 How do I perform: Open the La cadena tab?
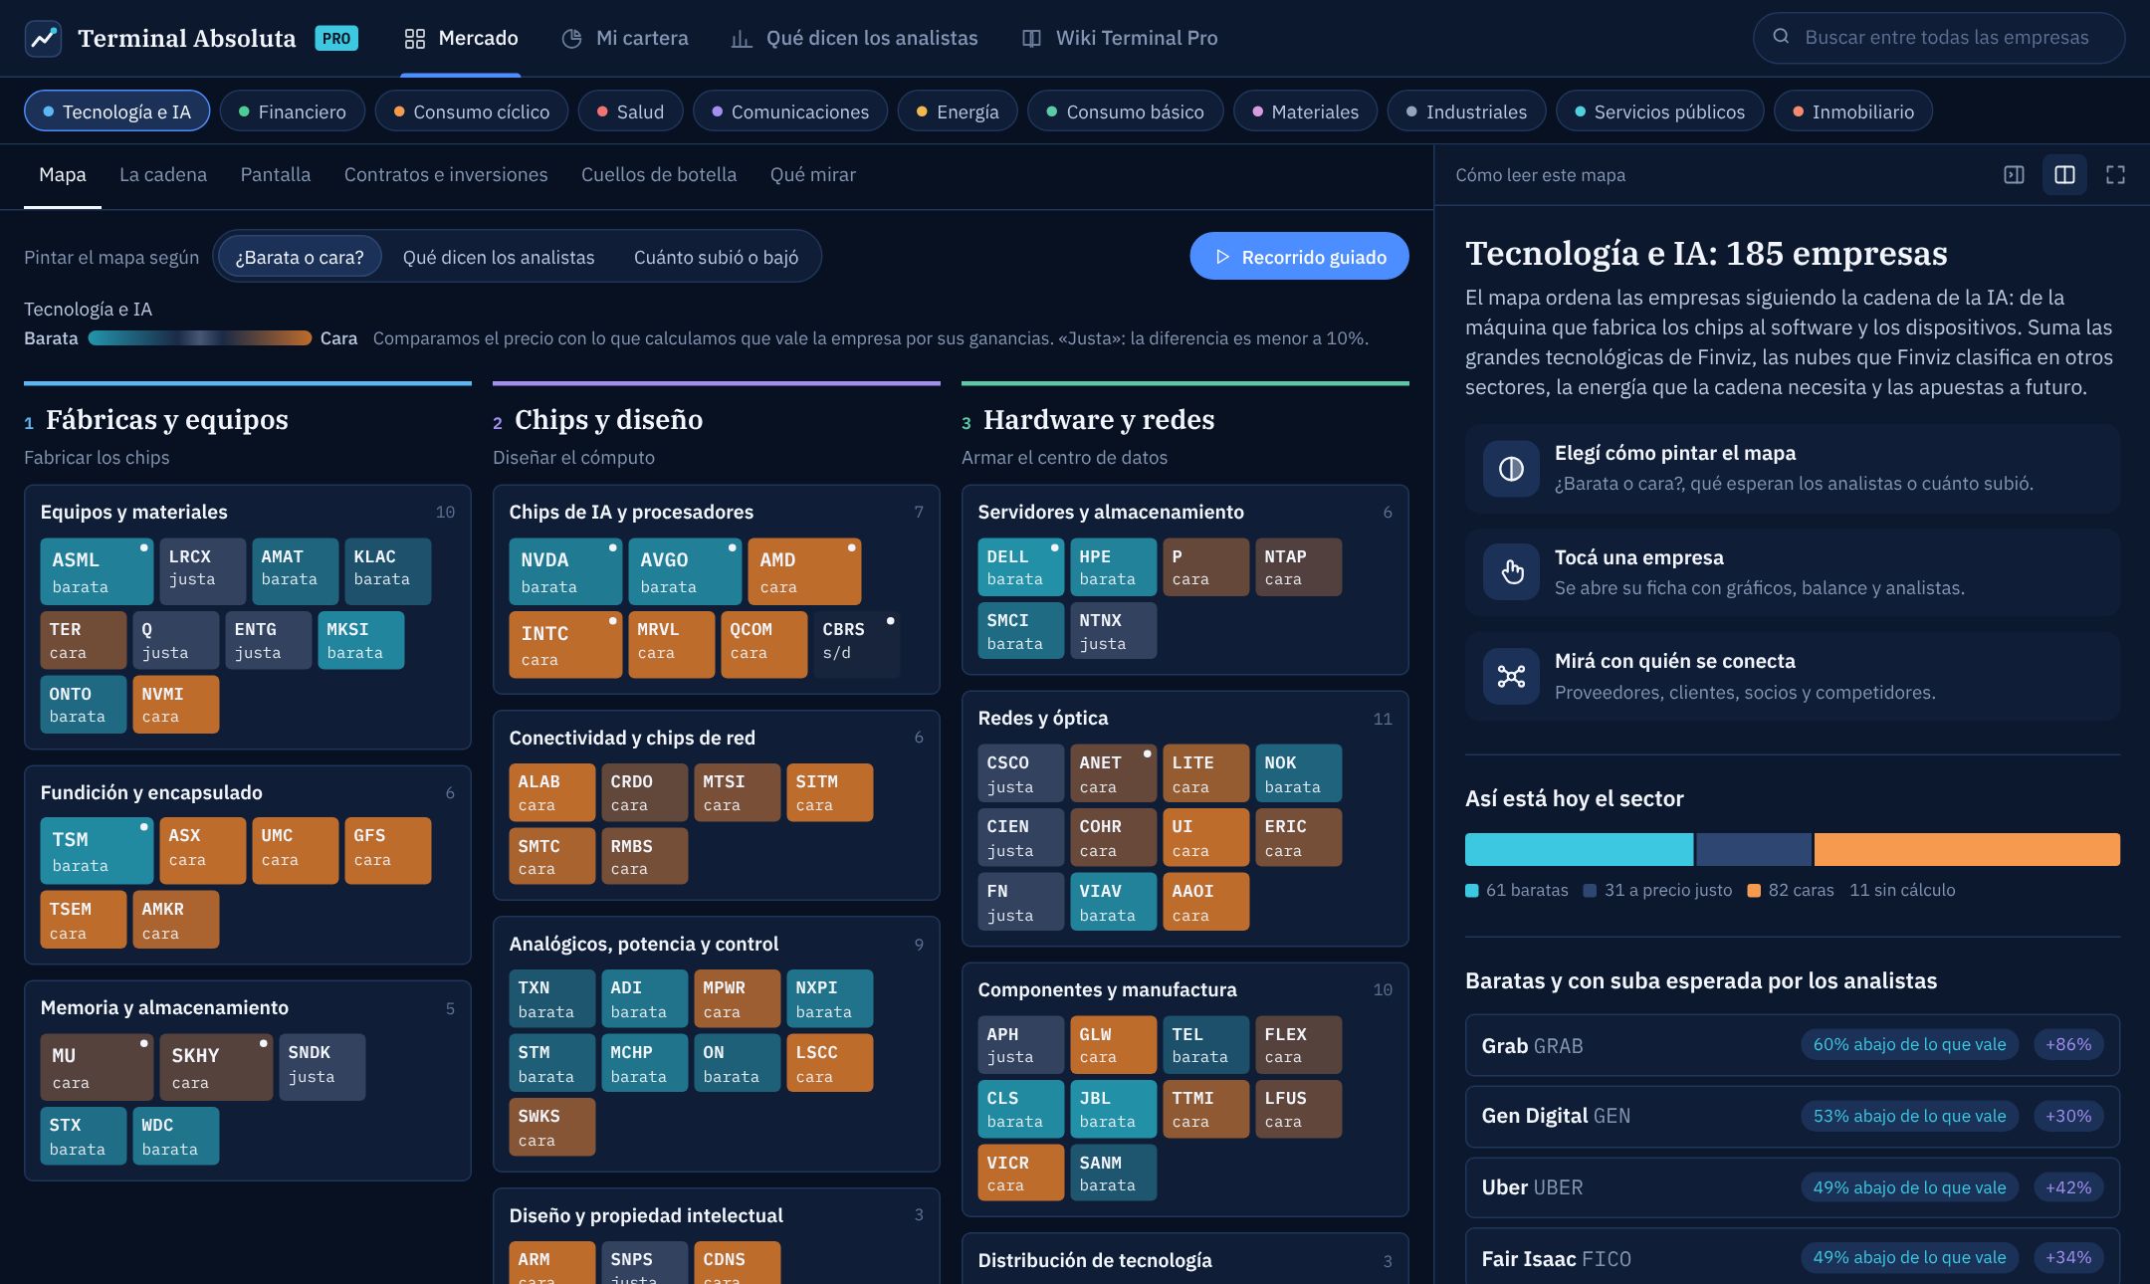coord(163,175)
